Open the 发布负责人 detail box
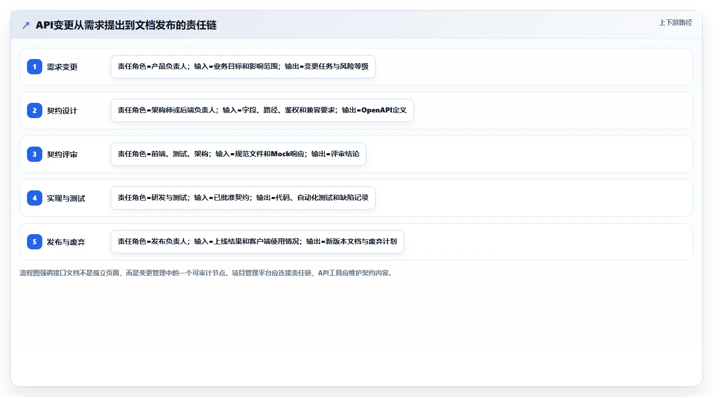This screenshot has height=397, width=713. coord(257,242)
